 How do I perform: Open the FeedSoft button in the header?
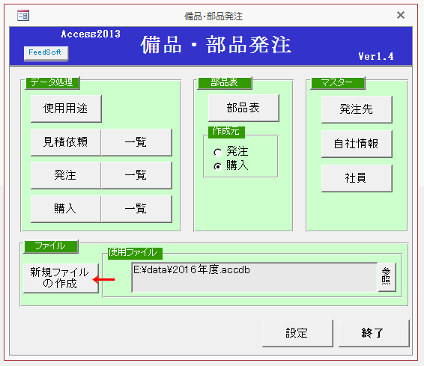point(46,53)
